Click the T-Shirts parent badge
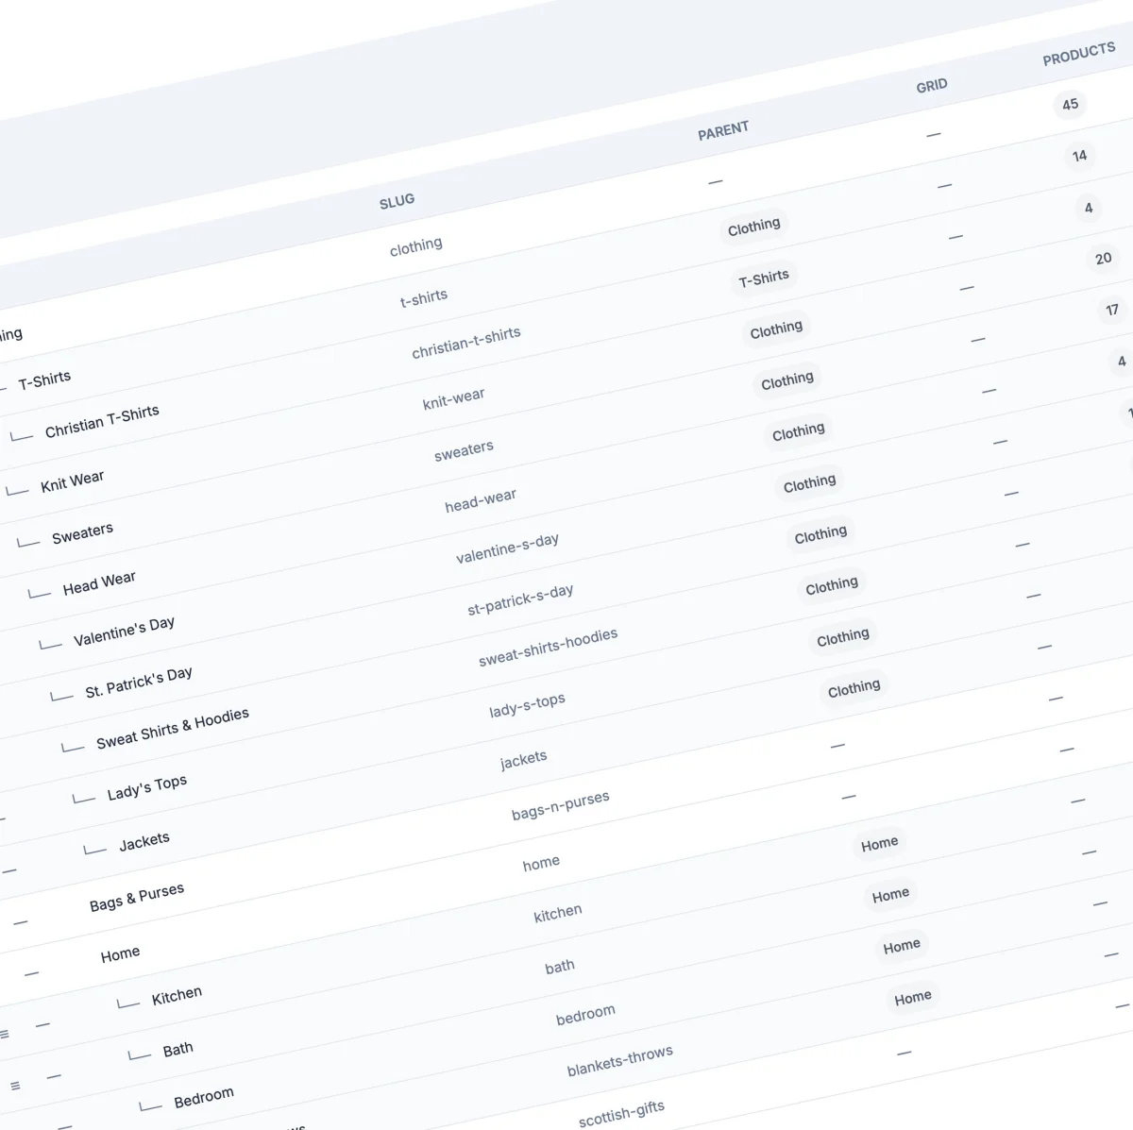Screen dimensions: 1133x1130 click(764, 276)
